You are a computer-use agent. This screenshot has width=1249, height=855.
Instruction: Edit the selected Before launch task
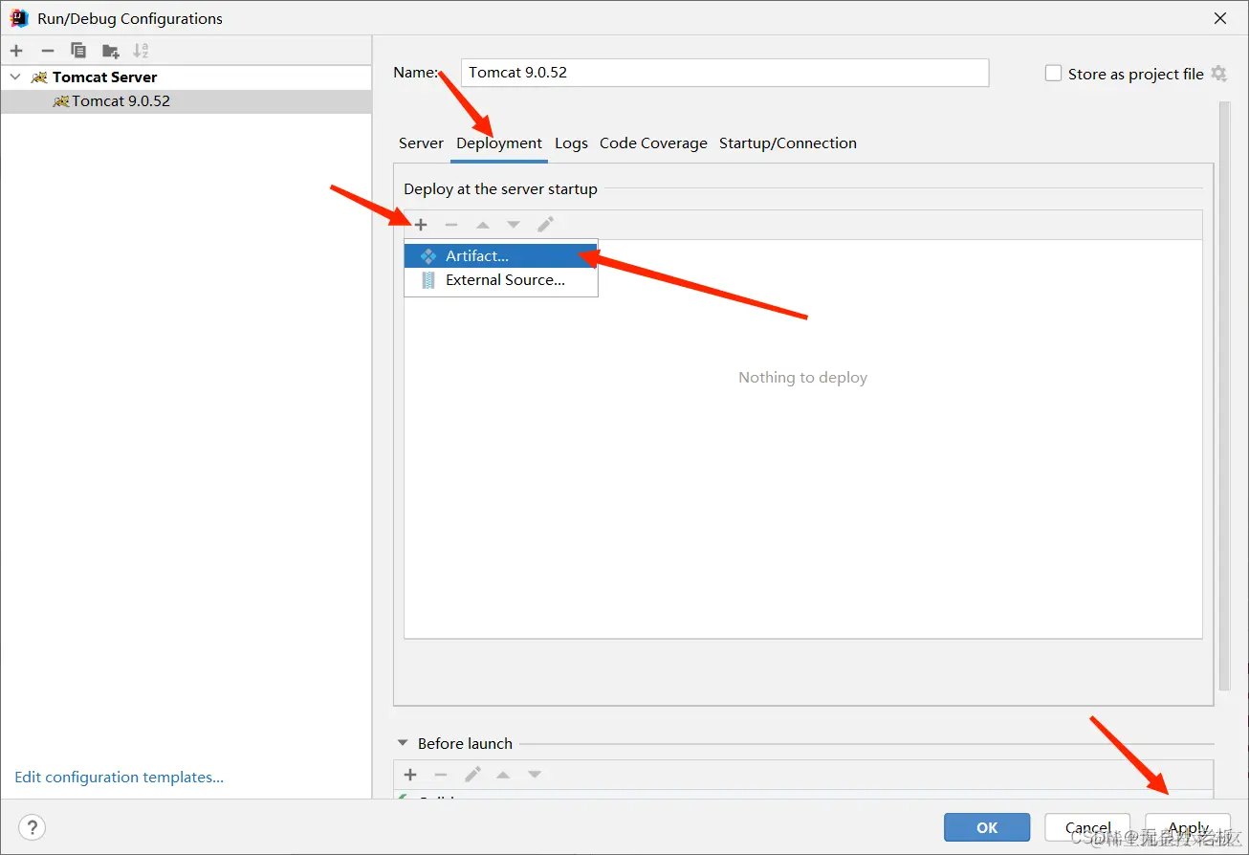click(472, 775)
